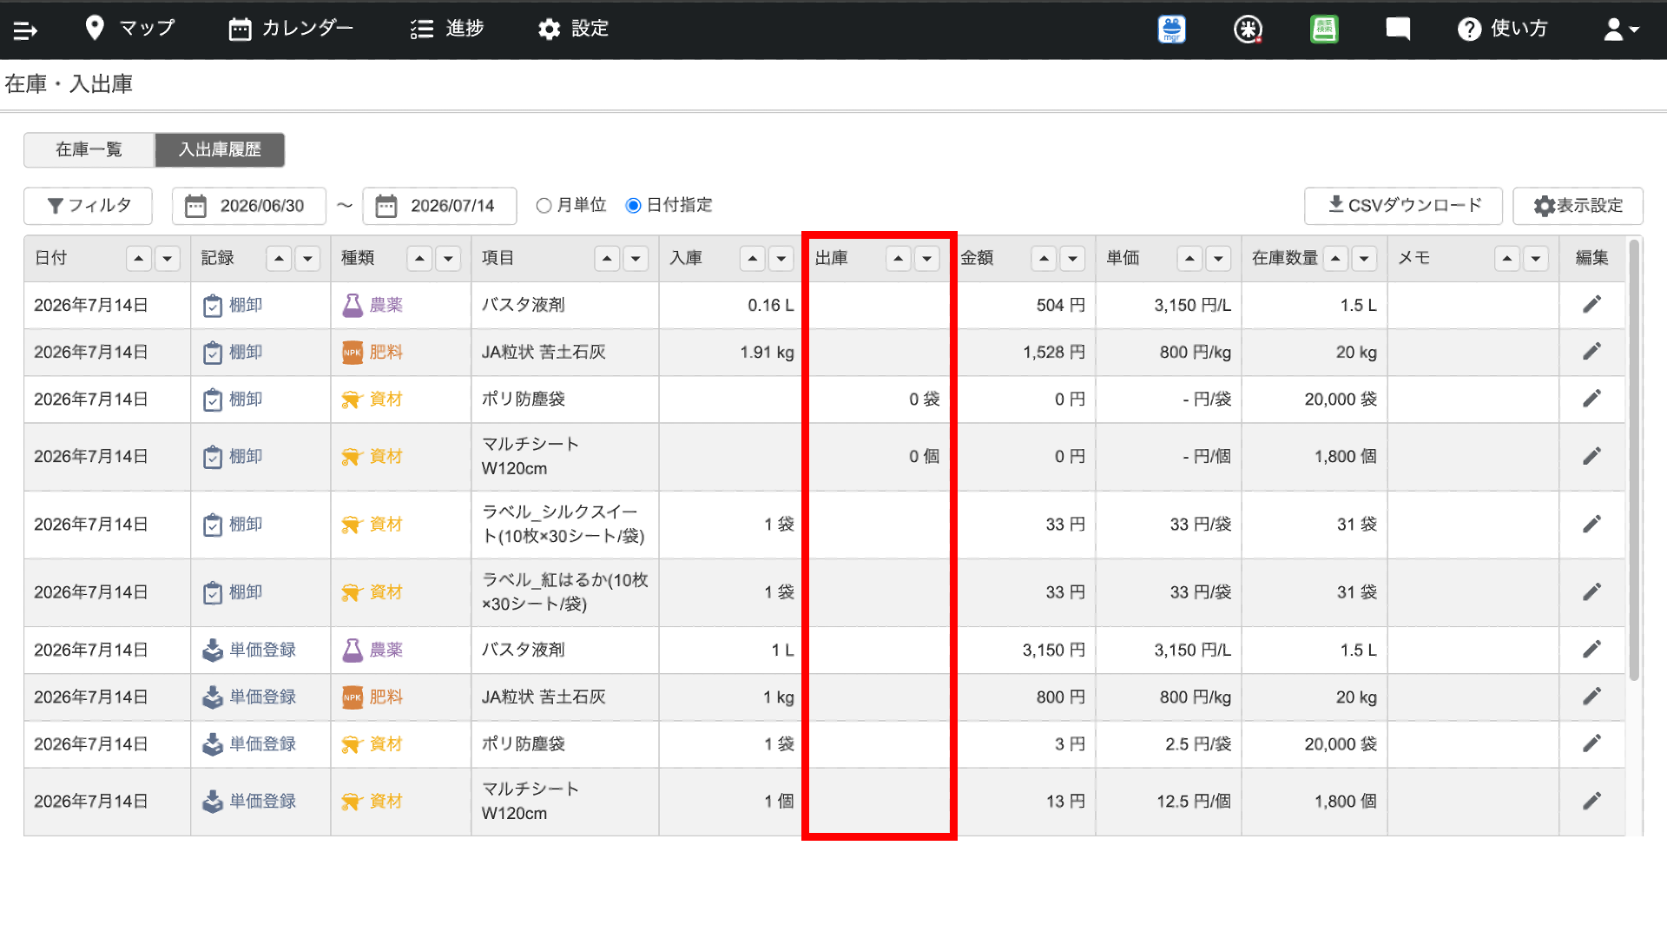This screenshot has width=1667, height=938.
Task: Open the chat message icon
Action: (1398, 30)
